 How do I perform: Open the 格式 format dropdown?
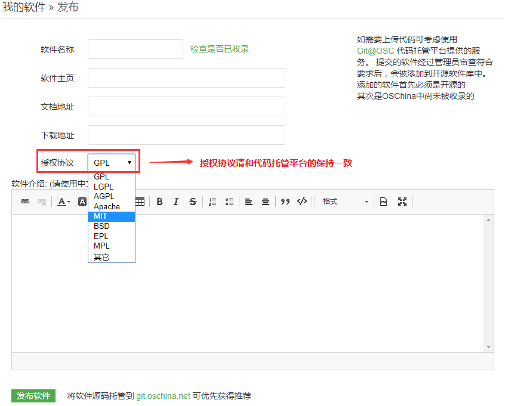(345, 202)
